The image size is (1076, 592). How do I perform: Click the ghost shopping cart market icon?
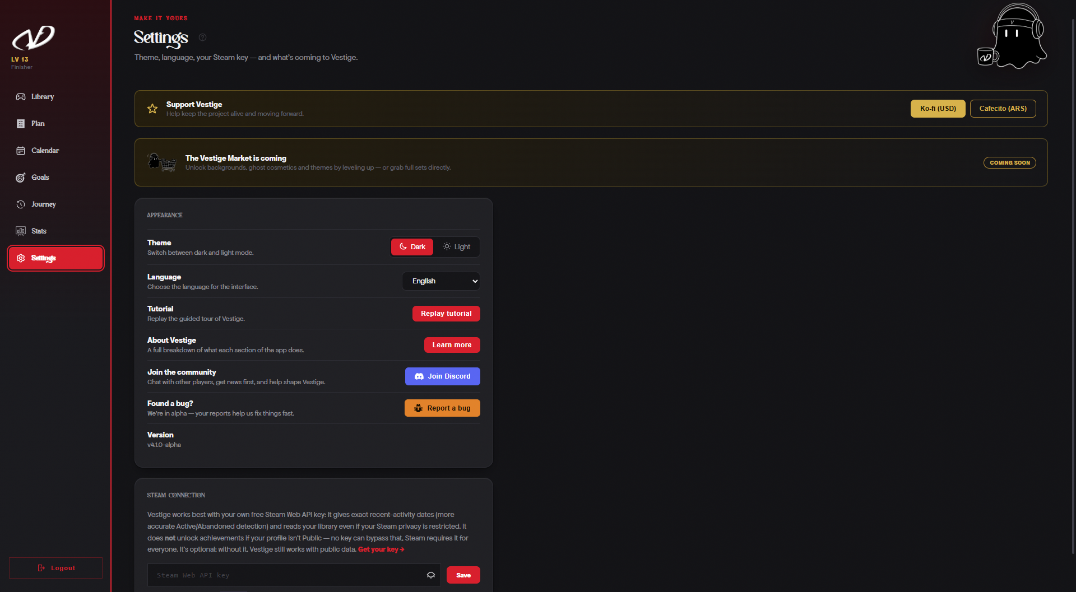coord(161,162)
